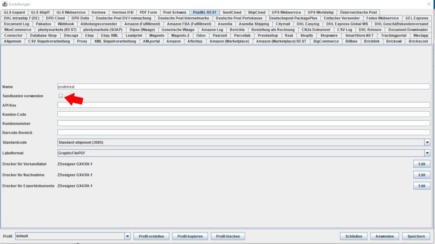The image size is (435, 244).
Task: Focus the API Key input field
Action: point(243,105)
